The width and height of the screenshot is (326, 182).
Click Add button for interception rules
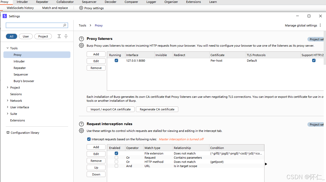click(96, 147)
